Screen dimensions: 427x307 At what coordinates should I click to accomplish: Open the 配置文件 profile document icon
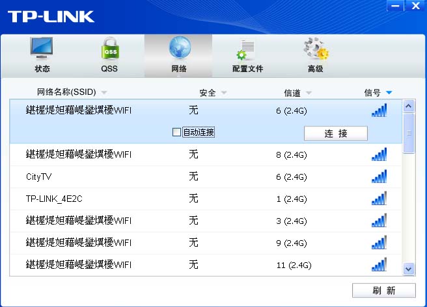coord(245,50)
